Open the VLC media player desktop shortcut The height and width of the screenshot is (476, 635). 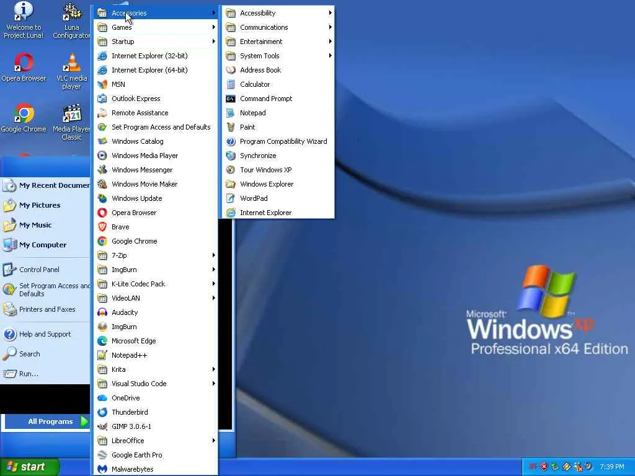pyautogui.click(x=72, y=71)
